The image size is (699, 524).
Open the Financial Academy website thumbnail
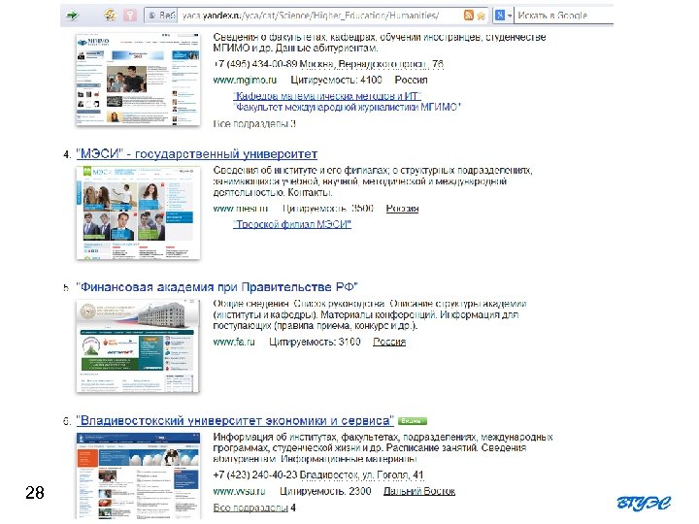(138, 345)
